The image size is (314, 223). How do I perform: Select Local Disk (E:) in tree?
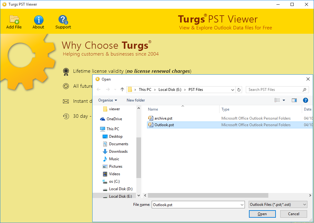point(117,196)
